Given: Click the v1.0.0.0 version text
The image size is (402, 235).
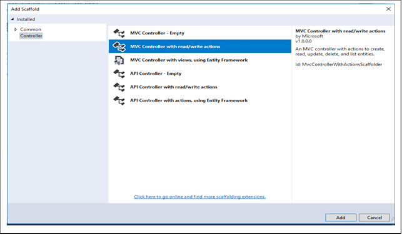Looking at the screenshot, I should point(304,41).
